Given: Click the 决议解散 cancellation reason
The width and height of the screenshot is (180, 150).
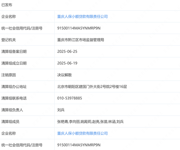Looking at the screenshot, I should (64, 75).
